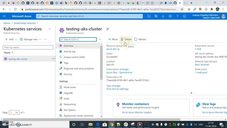Viewport: 227px width, 128px height.
Task: Open more commands ellipsis in list toolbar
Action: (45, 39)
